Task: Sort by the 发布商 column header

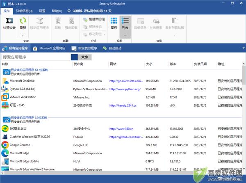Action: tap(78, 64)
